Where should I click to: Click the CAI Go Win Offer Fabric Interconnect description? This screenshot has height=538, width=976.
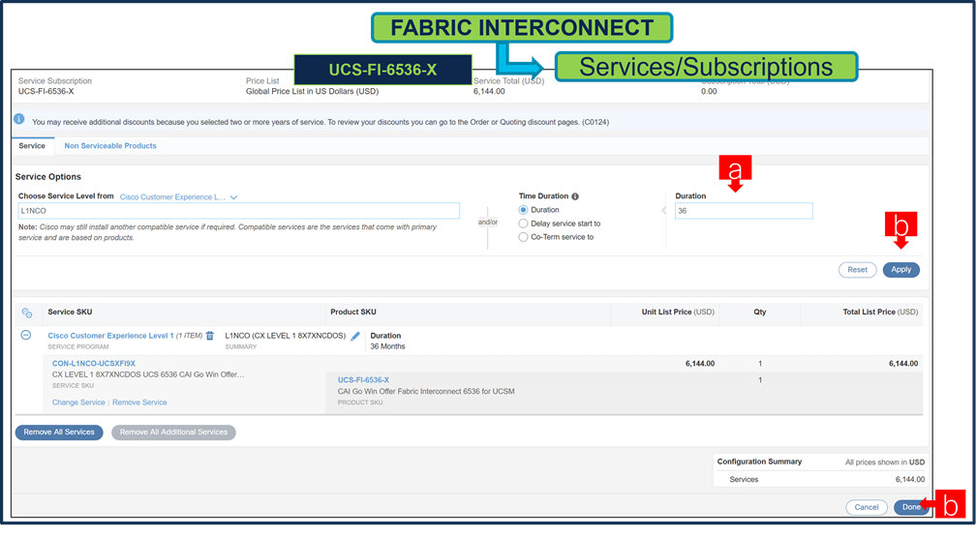tap(426, 392)
